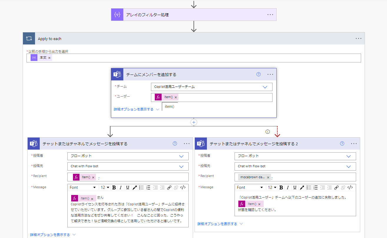
Task: Click the plus button to insert a step
Action: tap(194, 122)
